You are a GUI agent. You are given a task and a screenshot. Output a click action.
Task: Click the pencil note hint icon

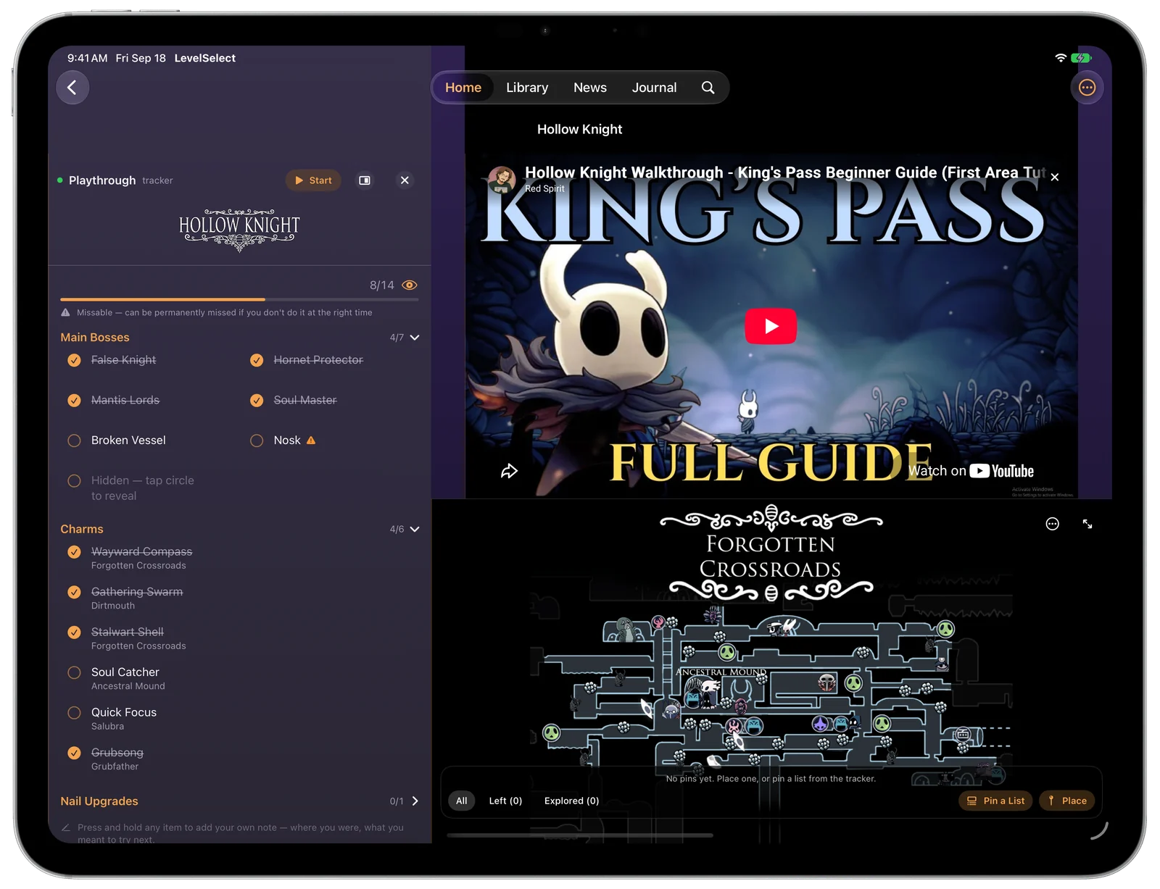coord(66,827)
